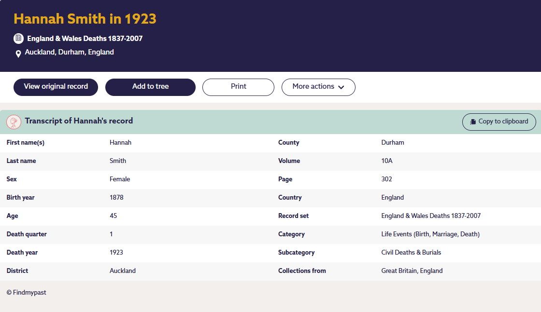This screenshot has width=541, height=312.
Task: Select the first name value Hannah
Action: click(x=120, y=143)
